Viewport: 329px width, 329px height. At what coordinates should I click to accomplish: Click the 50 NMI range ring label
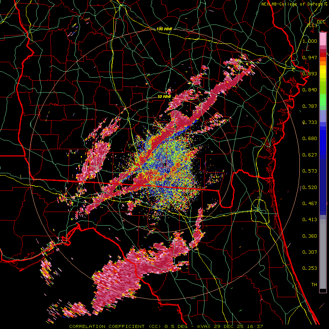tap(164, 97)
